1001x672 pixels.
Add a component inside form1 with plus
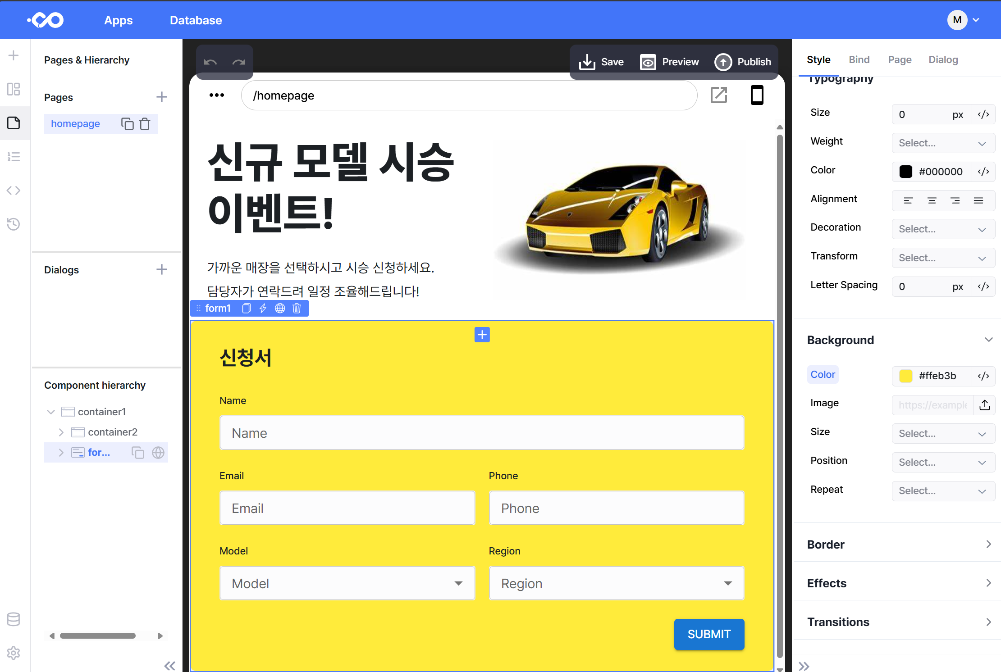(482, 335)
